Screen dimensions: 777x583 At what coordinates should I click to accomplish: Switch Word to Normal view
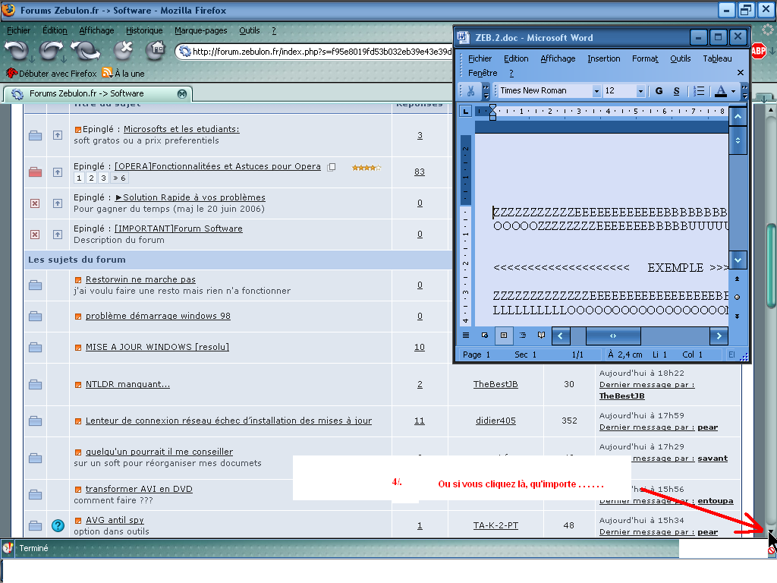(x=466, y=335)
